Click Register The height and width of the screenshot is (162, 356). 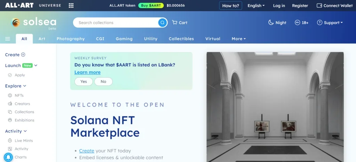[300, 6]
